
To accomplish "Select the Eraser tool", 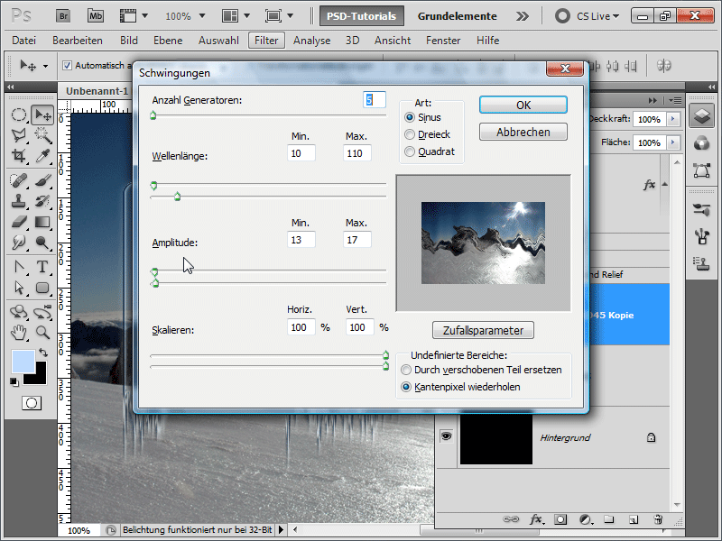I will coord(18,222).
